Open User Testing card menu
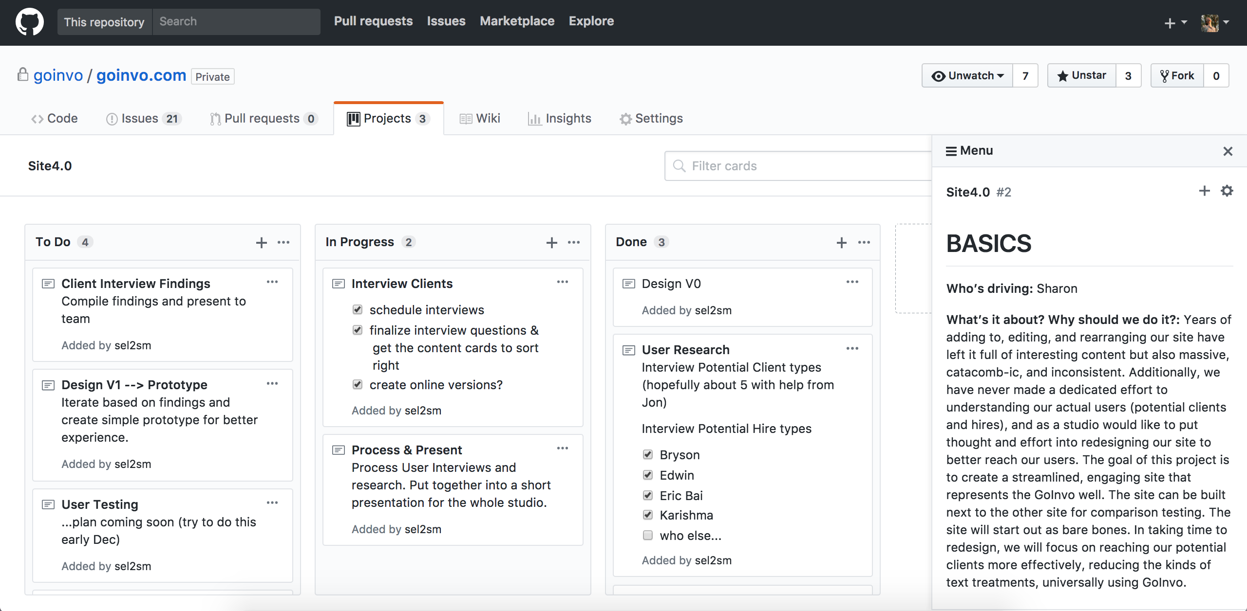Image resolution: width=1247 pixels, height=611 pixels. point(272,503)
